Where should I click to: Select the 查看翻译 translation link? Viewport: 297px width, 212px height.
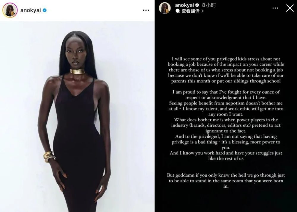191,11
